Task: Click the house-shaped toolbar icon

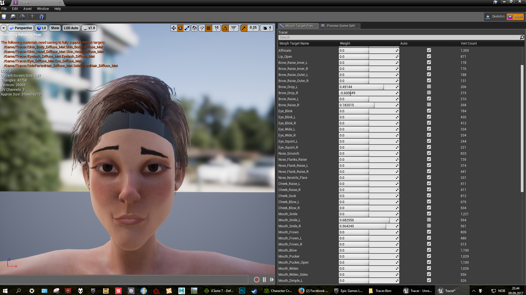Action: [41, 17]
